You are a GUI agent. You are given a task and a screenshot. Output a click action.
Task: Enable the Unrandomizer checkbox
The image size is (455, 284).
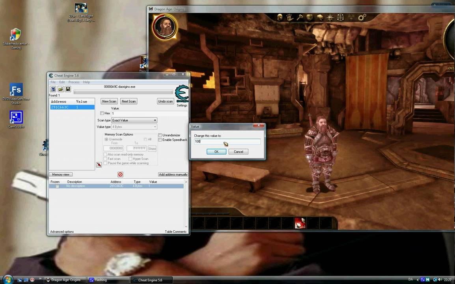click(160, 135)
